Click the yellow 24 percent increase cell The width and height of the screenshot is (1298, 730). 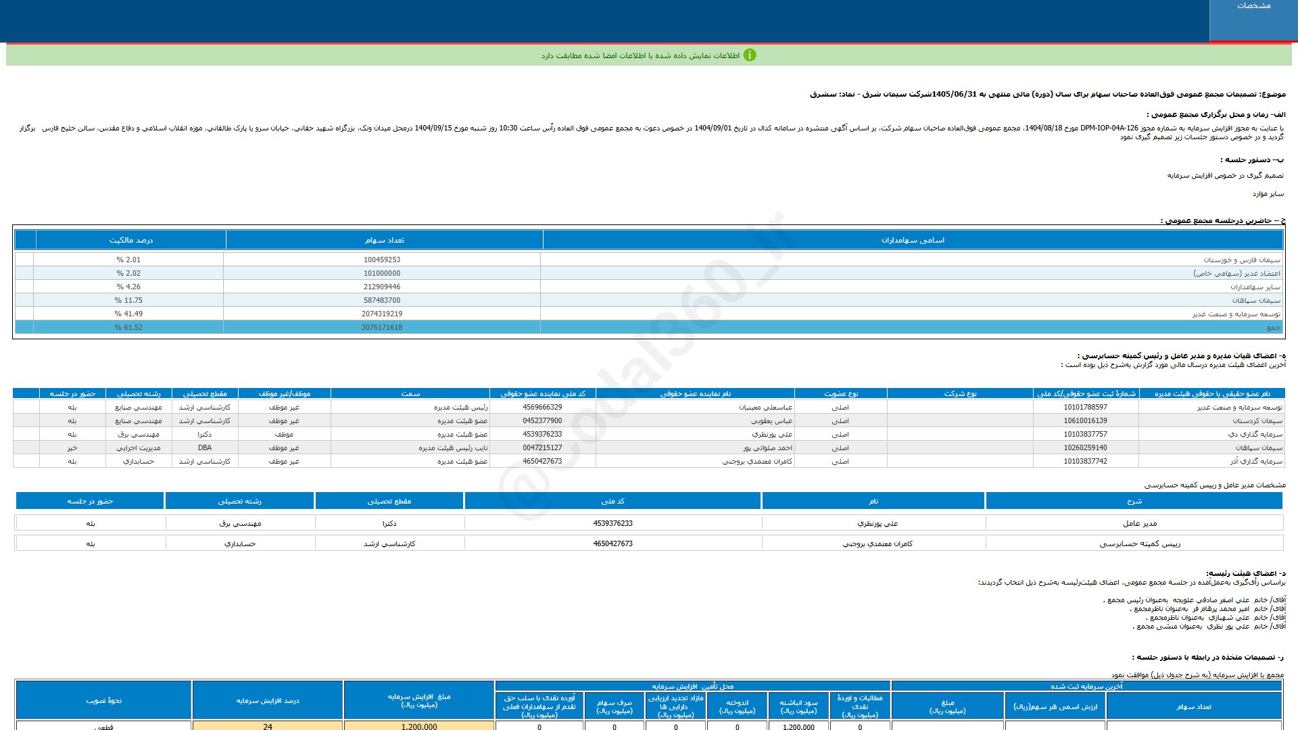(x=268, y=726)
